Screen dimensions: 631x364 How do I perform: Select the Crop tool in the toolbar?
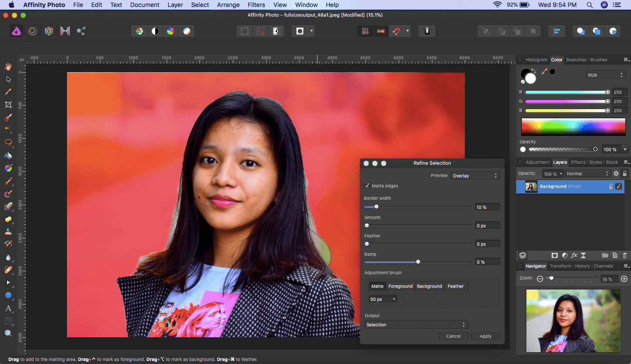pos(8,105)
